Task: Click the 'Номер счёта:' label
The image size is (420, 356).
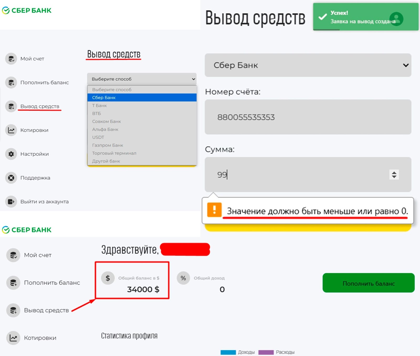Action: [x=233, y=92]
